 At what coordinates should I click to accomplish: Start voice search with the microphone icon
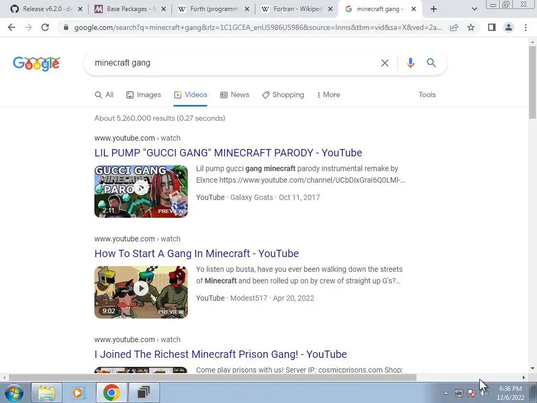(x=410, y=63)
